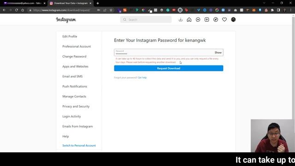Click the circled extension icon in toolbar

180,10
